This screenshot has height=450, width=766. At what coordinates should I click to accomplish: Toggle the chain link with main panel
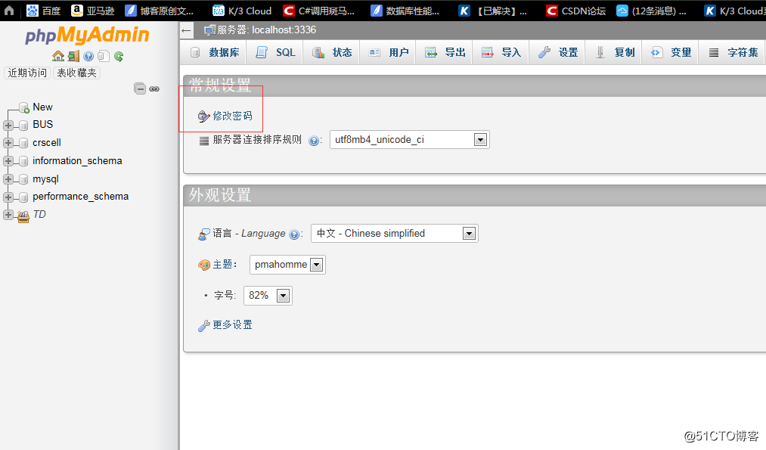[x=154, y=89]
